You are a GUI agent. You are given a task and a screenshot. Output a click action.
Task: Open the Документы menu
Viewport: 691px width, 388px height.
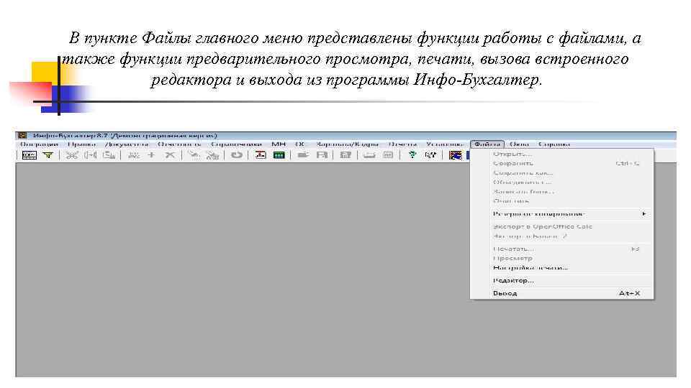127,144
